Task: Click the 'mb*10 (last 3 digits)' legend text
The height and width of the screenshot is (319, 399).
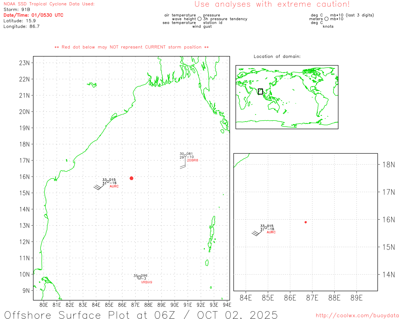Action: (x=352, y=15)
